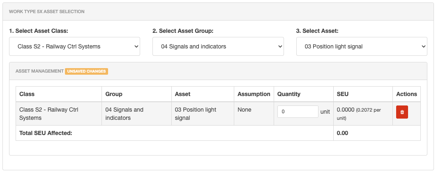Click the Group column header

click(x=136, y=94)
